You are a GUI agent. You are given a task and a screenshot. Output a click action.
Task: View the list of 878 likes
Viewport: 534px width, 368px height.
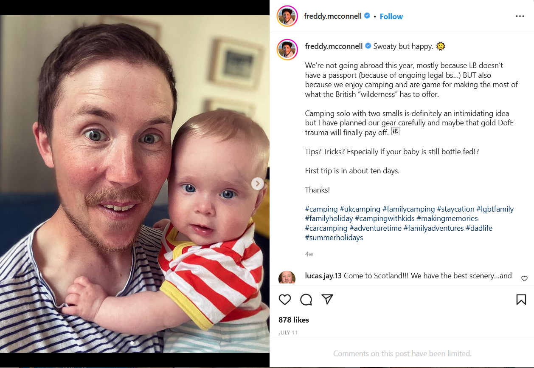[x=294, y=320]
